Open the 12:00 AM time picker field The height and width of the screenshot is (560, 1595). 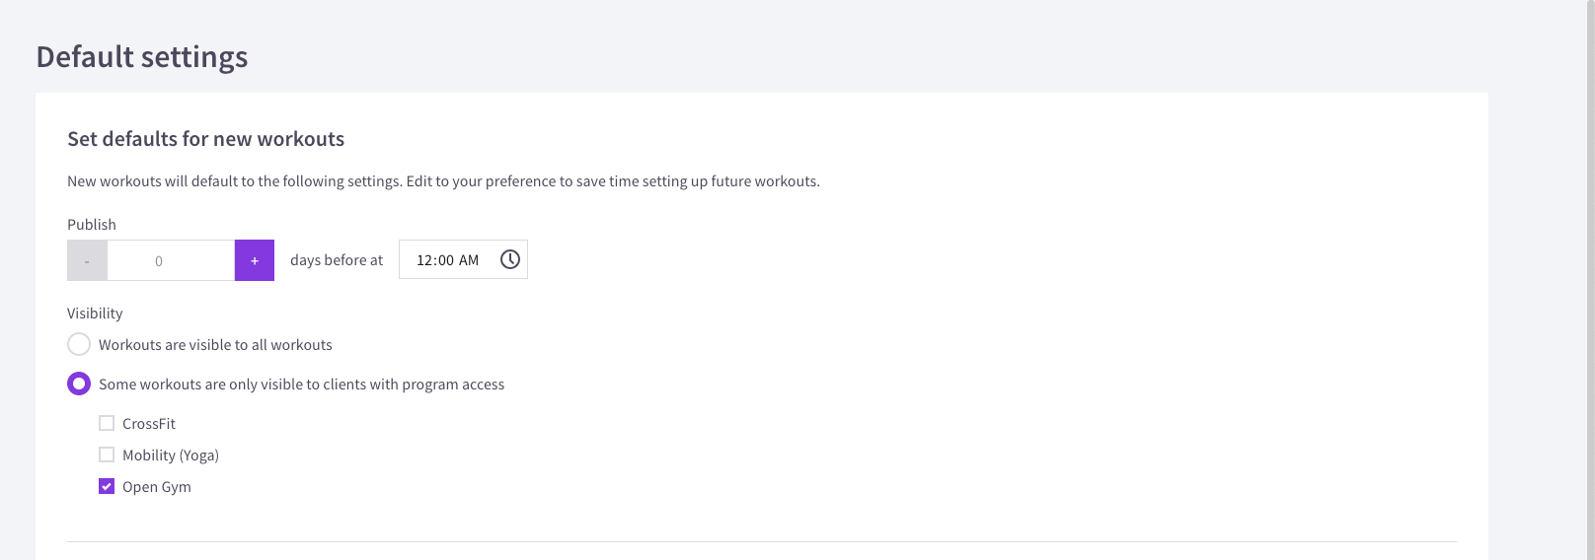click(463, 259)
